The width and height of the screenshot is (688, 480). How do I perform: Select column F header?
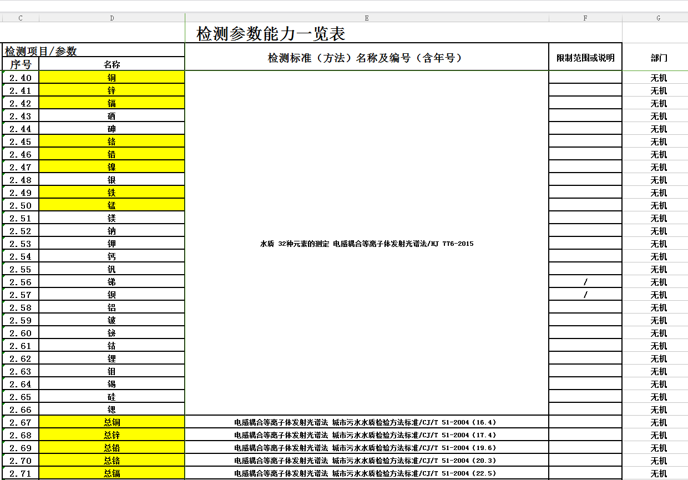point(585,18)
